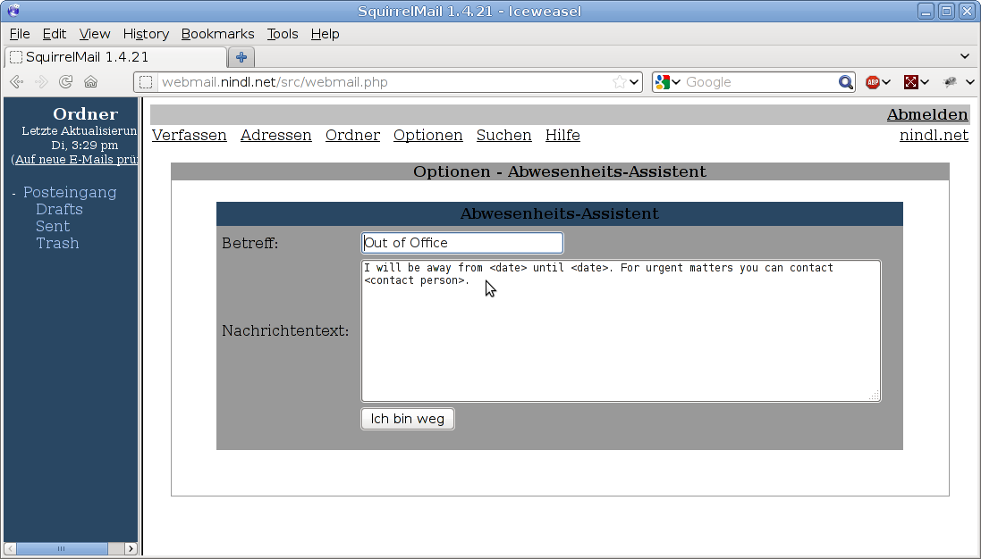The width and height of the screenshot is (981, 559).
Task: Click the Abmelden logout link
Action: pyautogui.click(x=926, y=114)
